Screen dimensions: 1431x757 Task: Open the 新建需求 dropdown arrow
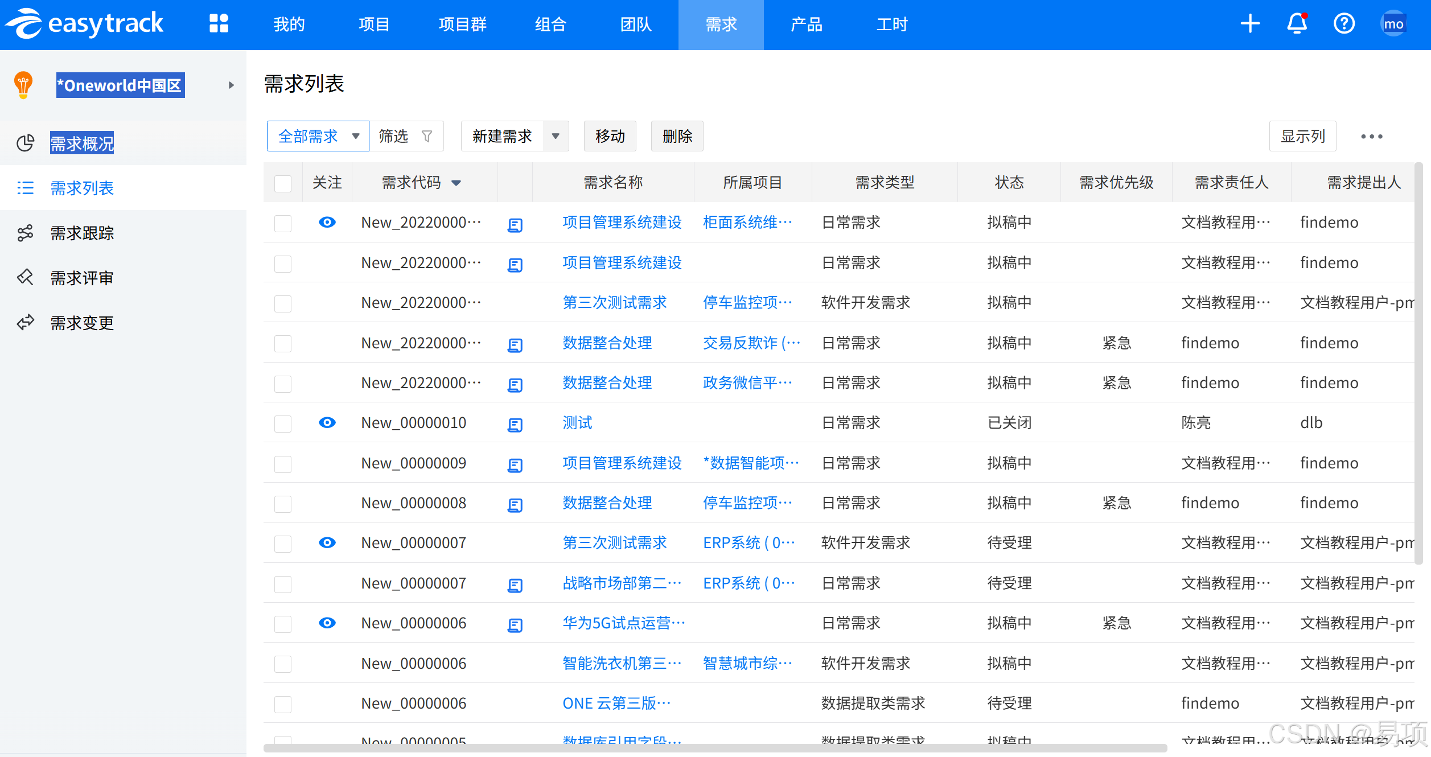coord(556,136)
